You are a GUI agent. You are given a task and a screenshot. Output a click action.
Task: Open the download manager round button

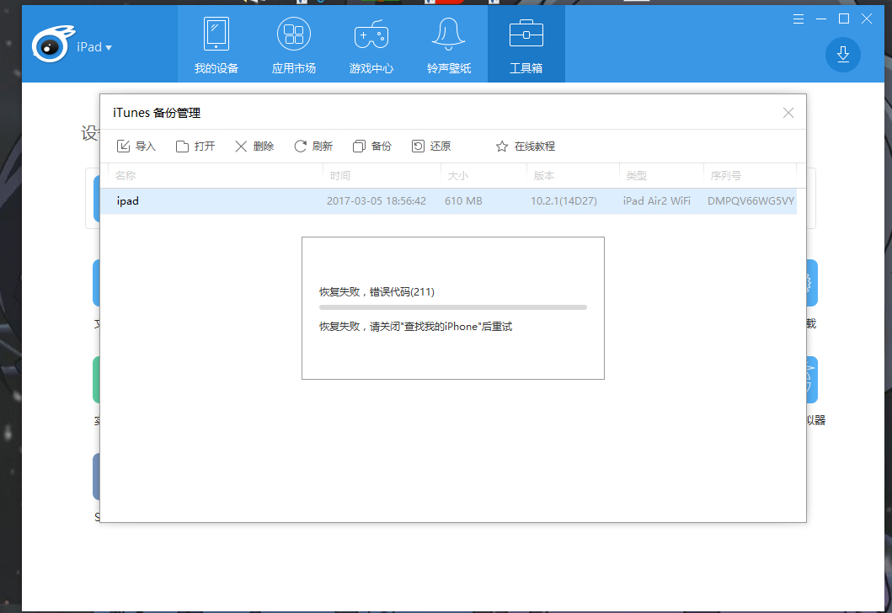click(842, 55)
